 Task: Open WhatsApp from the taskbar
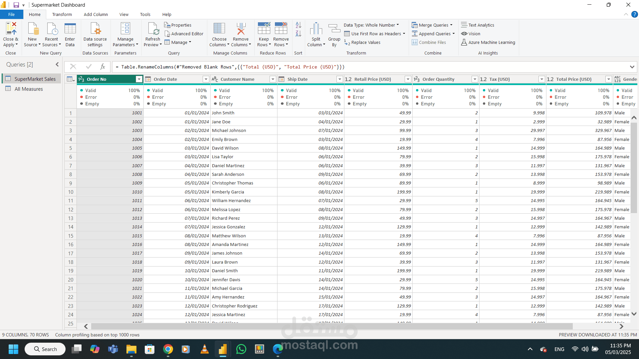tap(241, 349)
